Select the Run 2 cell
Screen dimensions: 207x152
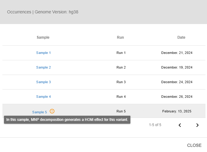[x=121, y=67]
